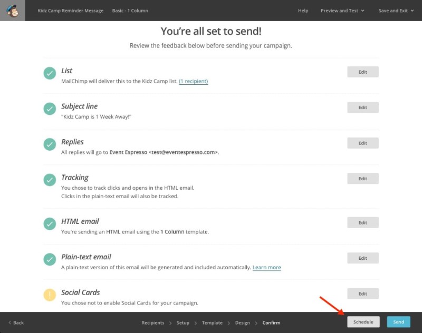Viewport: 422px width, 333px height.
Task: Click the MailChimp Freddie logo icon
Action: [12, 11]
